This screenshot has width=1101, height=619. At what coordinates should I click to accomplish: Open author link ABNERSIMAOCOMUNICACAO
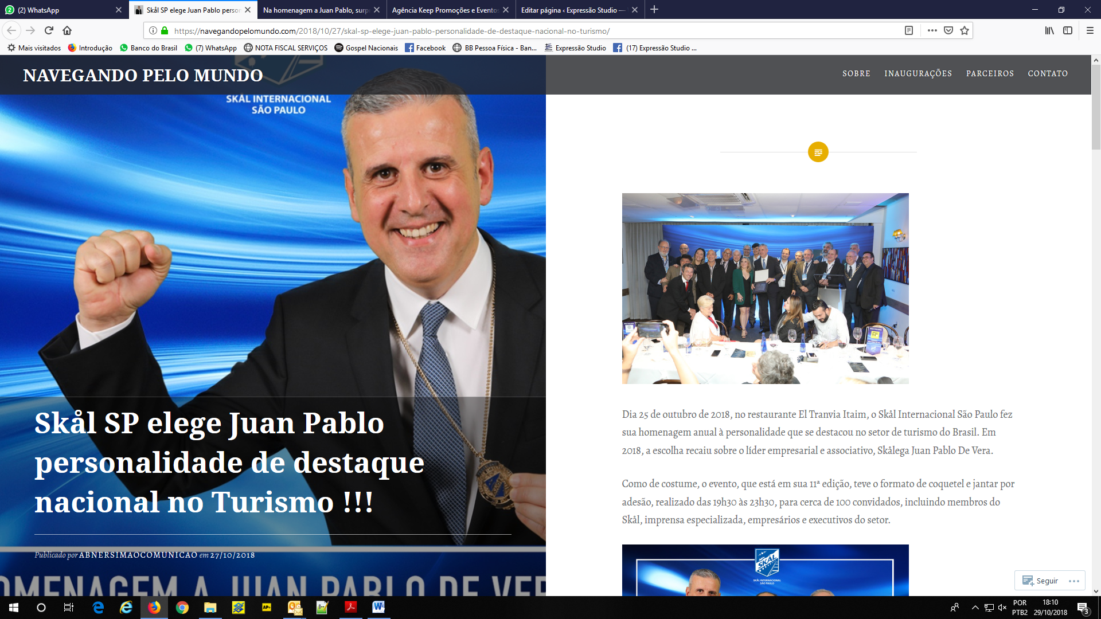click(x=138, y=555)
